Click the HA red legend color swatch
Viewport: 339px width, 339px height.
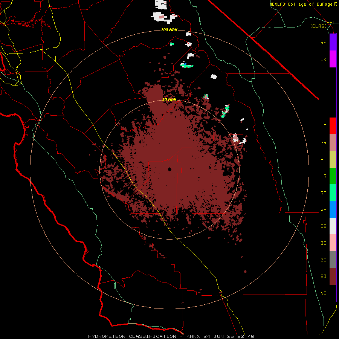pyautogui.click(x=333, y=126)
